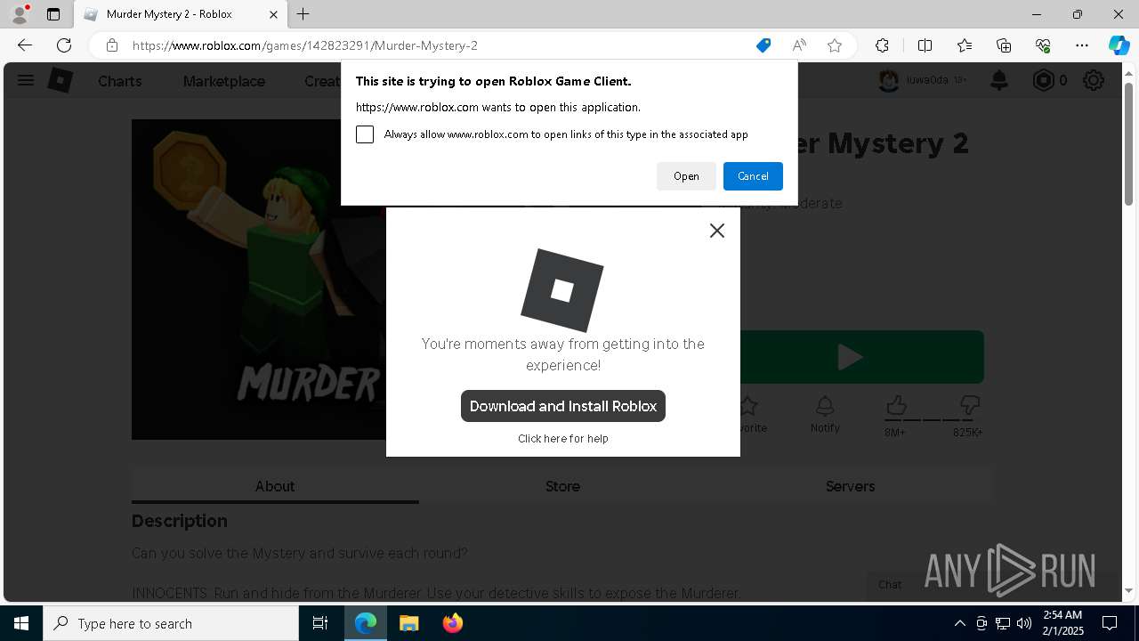Open the Favorites list icon
Viewport: 1139px width, 641px height.
pos(965,45)
